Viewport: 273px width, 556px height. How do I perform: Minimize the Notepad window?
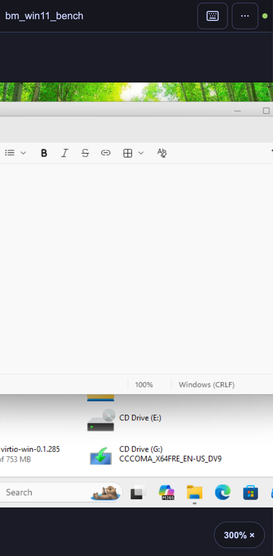pos(237,111)
